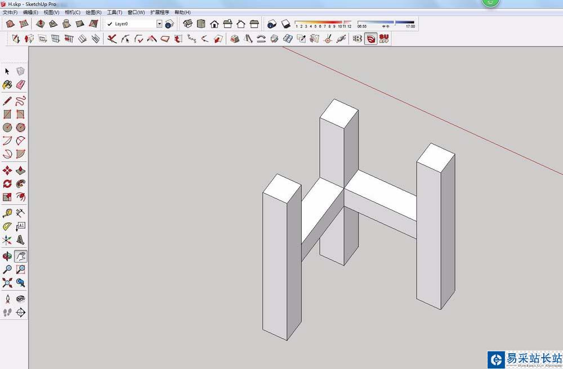Open the 帮助(H) menu
The image size is (563, 369).
click(182, 12)
